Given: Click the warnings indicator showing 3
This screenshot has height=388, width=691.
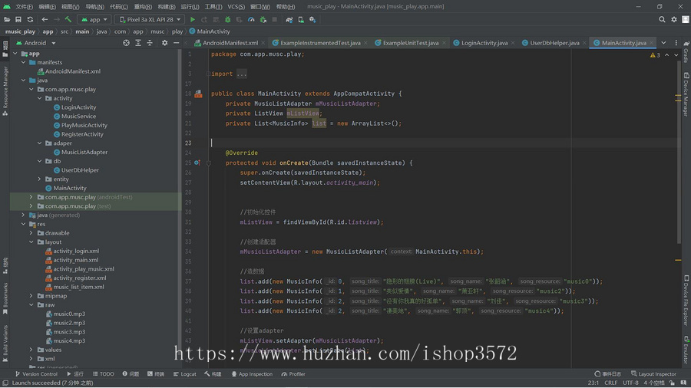Looking at the screenshot, I should pyautogui.click(x=655, y=55).
